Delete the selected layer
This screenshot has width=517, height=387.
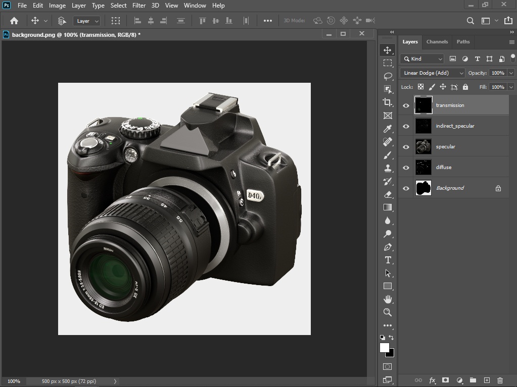500,380
